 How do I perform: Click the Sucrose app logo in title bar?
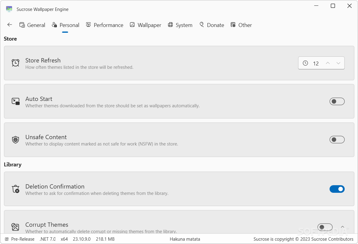click(x=9, y=9)
